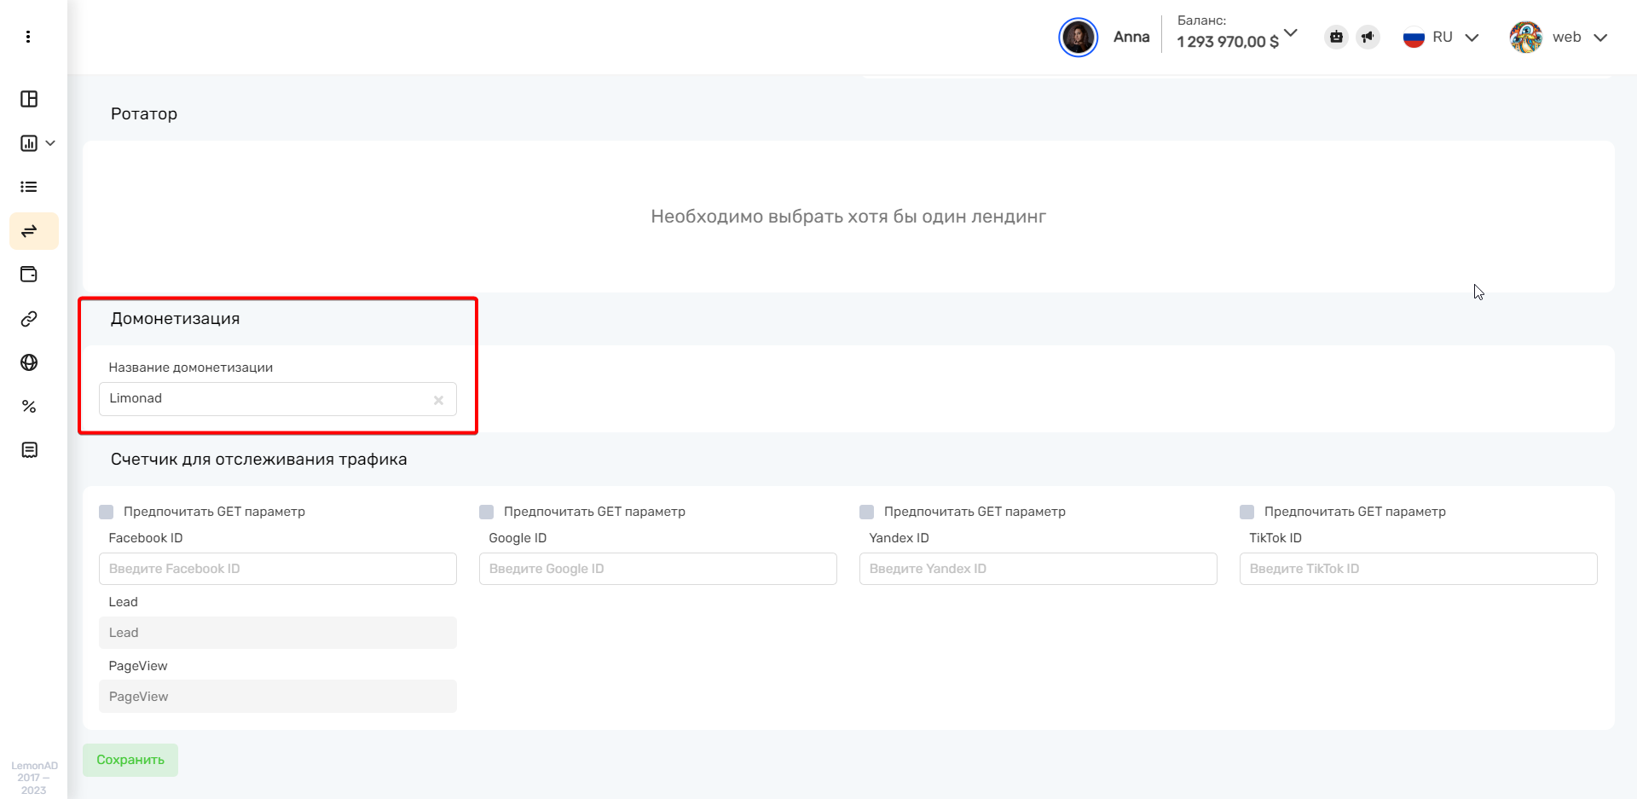Screen dimensions: 1637x799
Task: Click the list icon in the sidebar
Action: [x=29, y=187]
